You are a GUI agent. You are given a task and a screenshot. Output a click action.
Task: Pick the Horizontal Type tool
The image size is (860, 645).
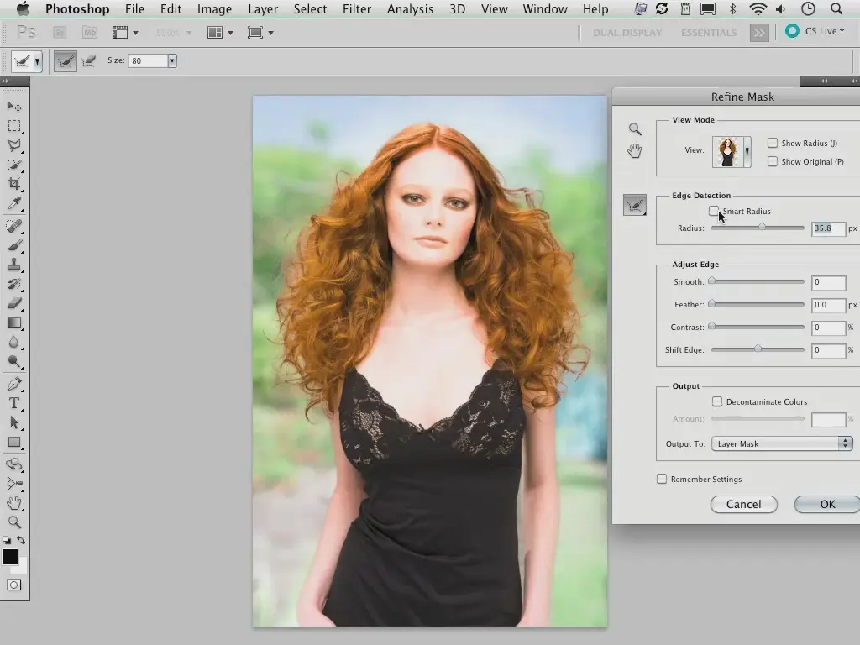tap(14, 403)
